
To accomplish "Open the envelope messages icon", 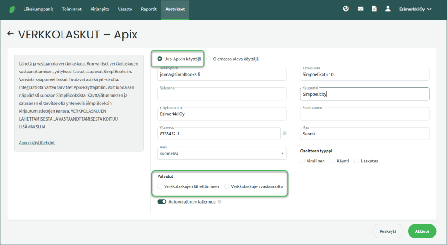I will [360, 9].
